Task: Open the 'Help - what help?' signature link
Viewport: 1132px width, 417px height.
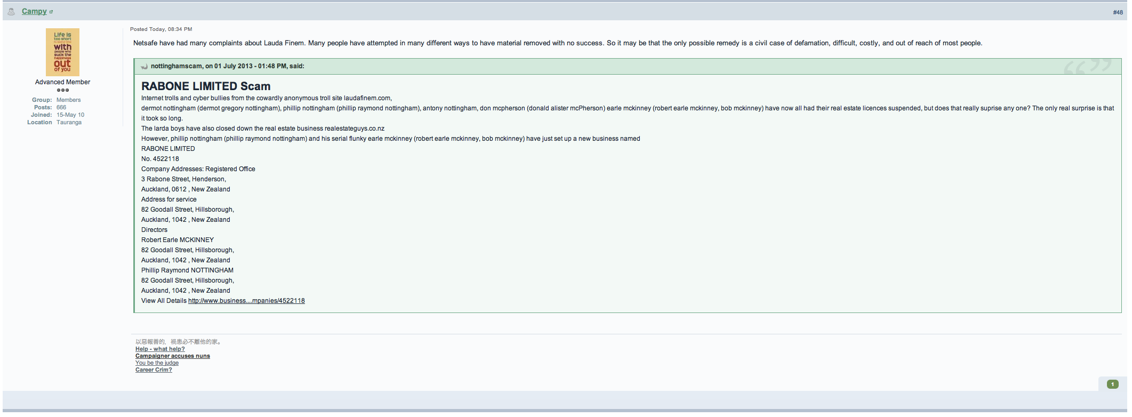Action: pyautogui.click(x=160, y=349)
